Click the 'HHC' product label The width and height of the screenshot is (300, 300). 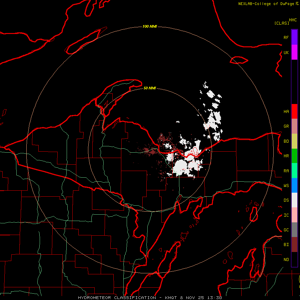[x=293, y=20]
